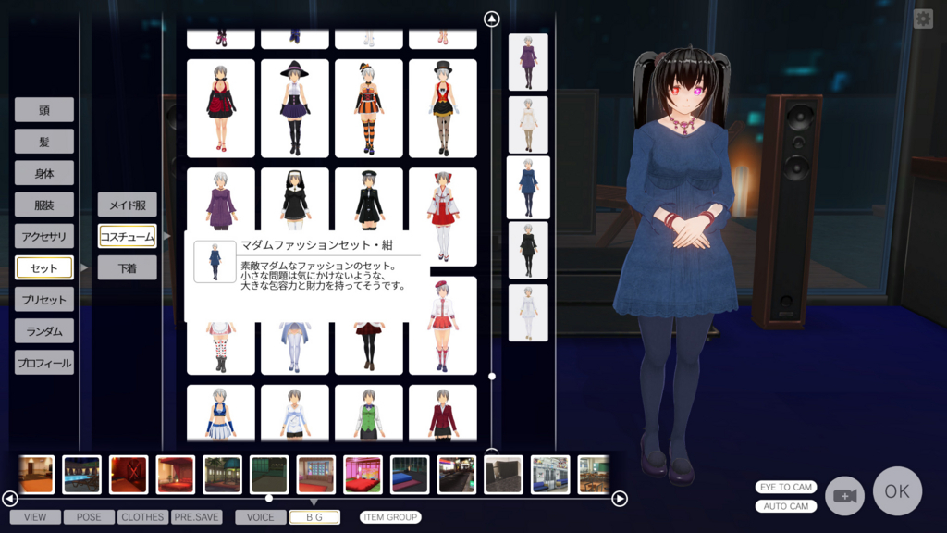
Task: Select blue bed dark room background thumbnail
Action: (x=410, y=475)
